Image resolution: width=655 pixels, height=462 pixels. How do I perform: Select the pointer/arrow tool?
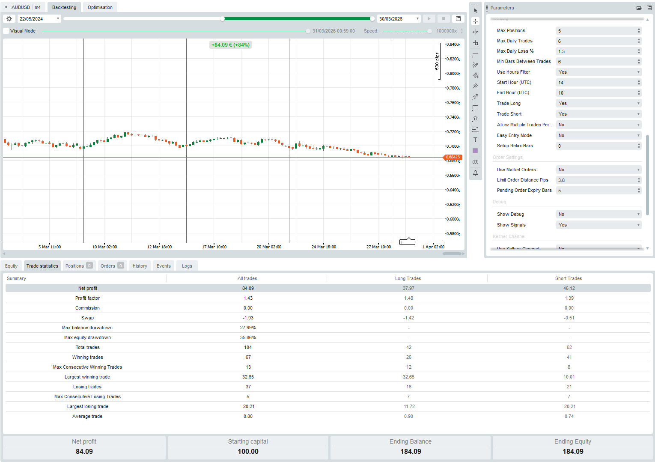(x=475, y=10)
